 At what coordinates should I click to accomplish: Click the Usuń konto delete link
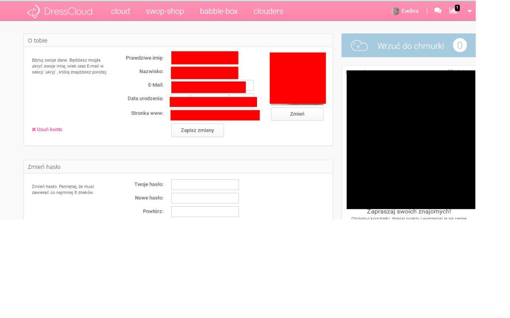[x=47, y=130]
